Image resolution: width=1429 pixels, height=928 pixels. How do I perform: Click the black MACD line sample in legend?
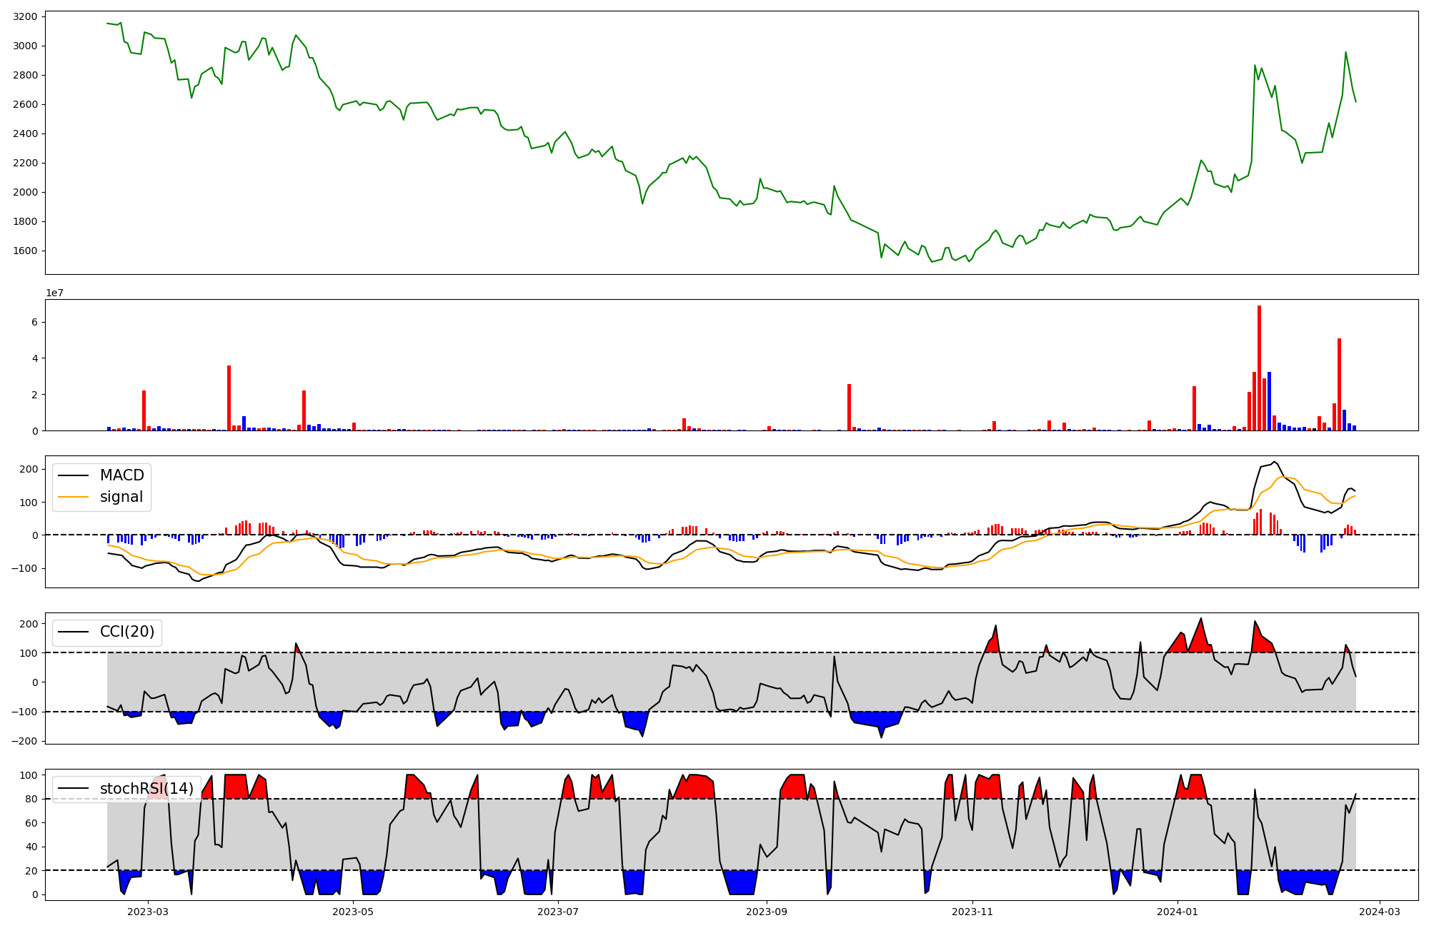74,475
